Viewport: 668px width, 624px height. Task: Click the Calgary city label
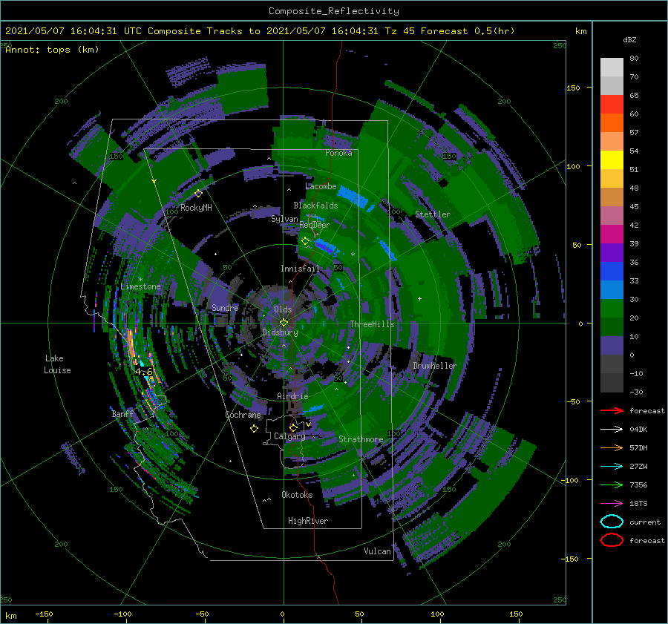pos(289,436)
